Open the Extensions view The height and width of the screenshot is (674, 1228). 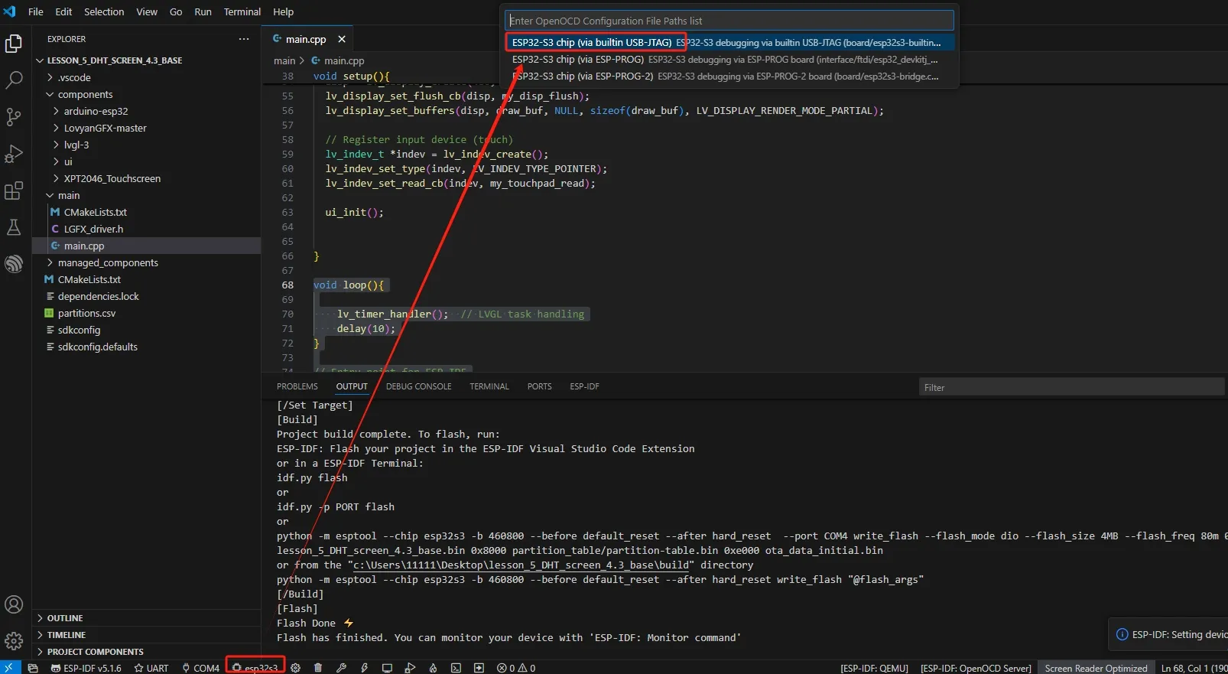click(14, 190)
